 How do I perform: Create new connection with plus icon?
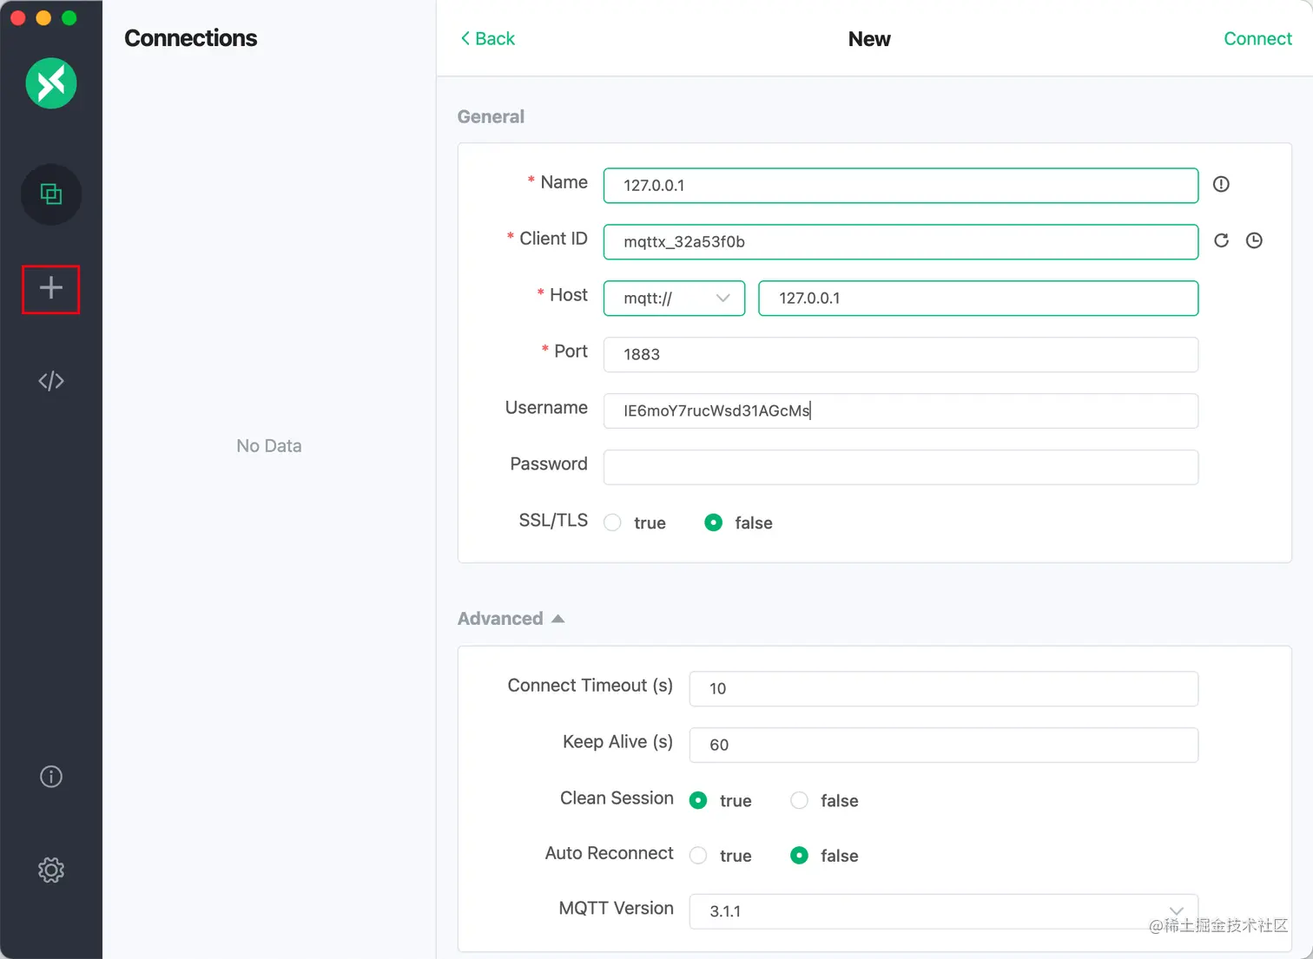pos(51,288)
